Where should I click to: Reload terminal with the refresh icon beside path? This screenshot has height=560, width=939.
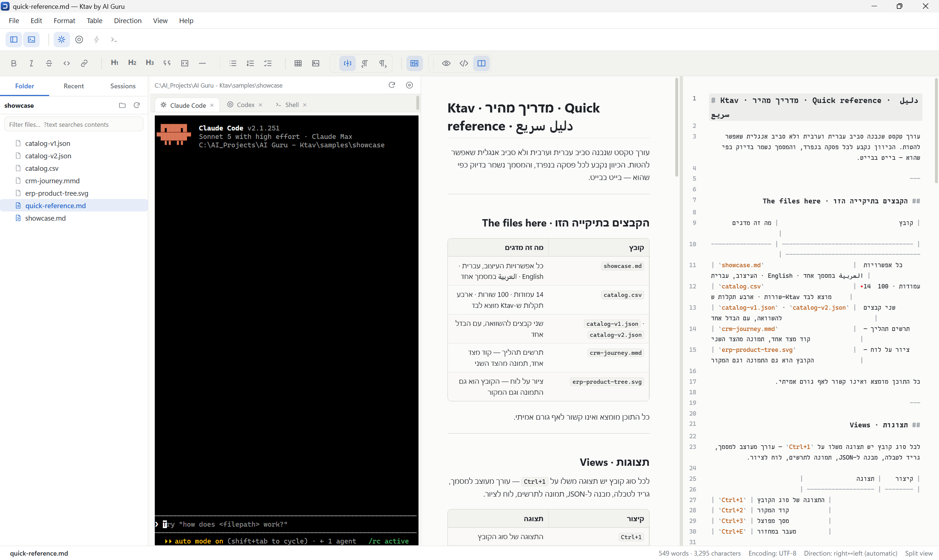392,85
